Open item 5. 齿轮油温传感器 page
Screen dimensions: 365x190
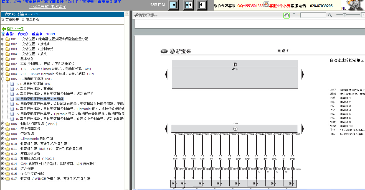[x=70, y=104]
